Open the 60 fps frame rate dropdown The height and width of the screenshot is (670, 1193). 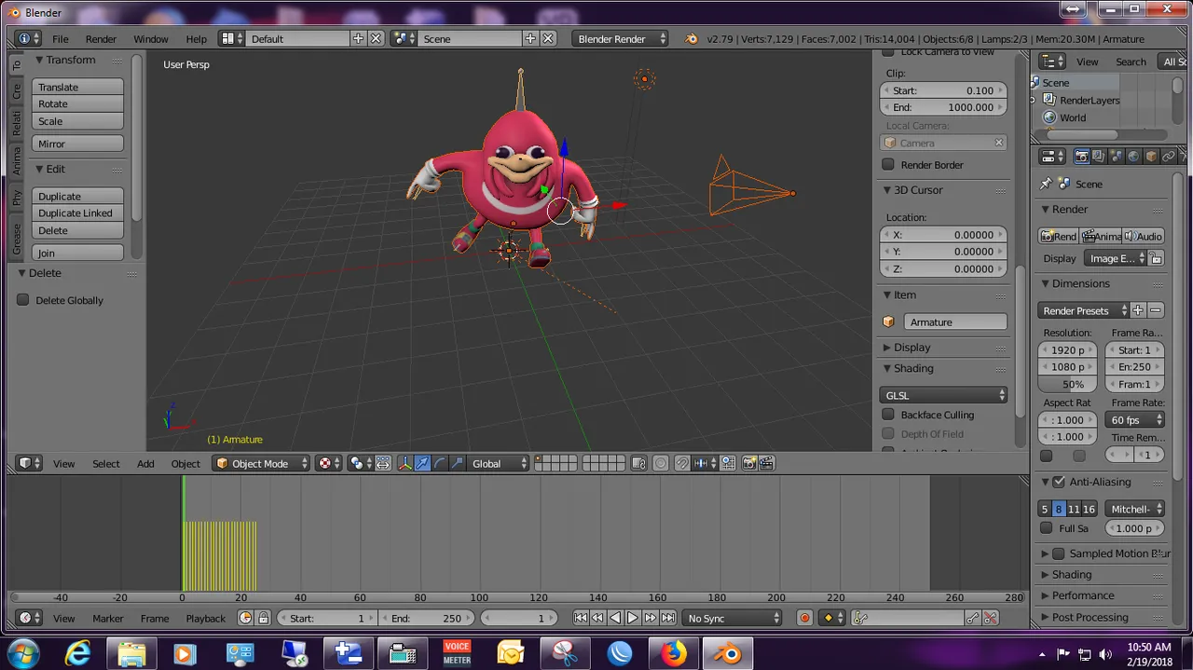coord(1134,420)
